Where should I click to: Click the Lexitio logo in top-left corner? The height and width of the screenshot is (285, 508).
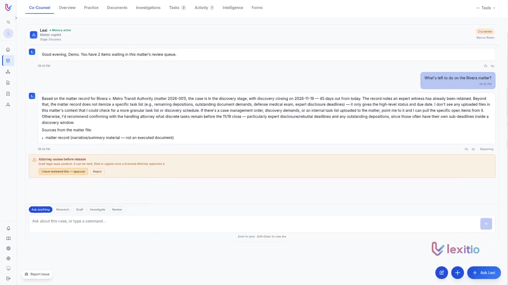8,7
